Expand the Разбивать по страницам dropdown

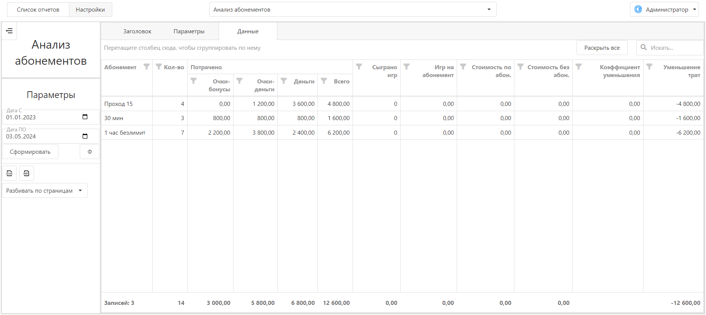pyautogui.click(x=45, y=190)
